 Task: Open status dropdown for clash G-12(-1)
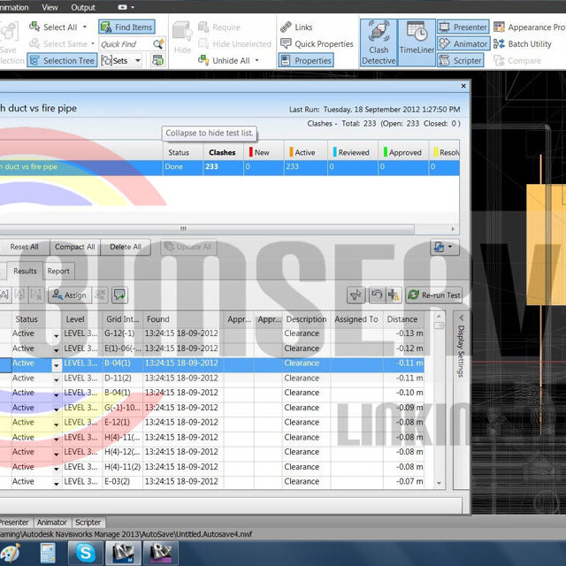click(x=57, y=334)
